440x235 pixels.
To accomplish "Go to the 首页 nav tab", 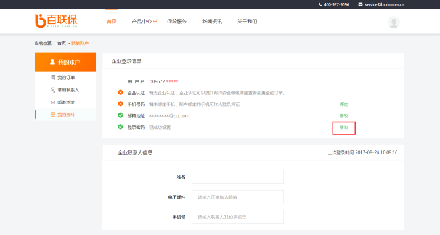I will point(112,22).
